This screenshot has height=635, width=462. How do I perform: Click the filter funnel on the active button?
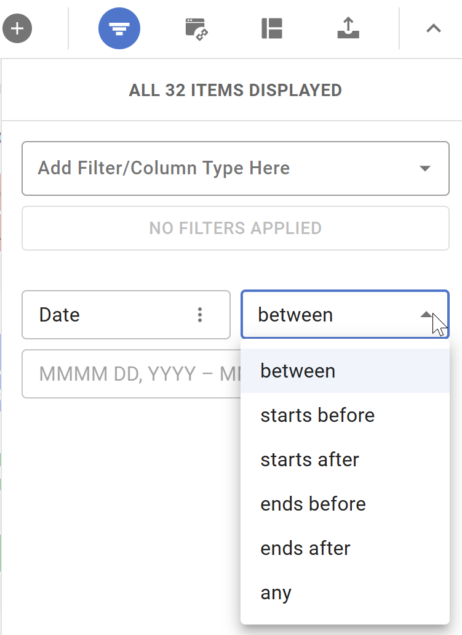pyautogui.click(x=119, y=28)
